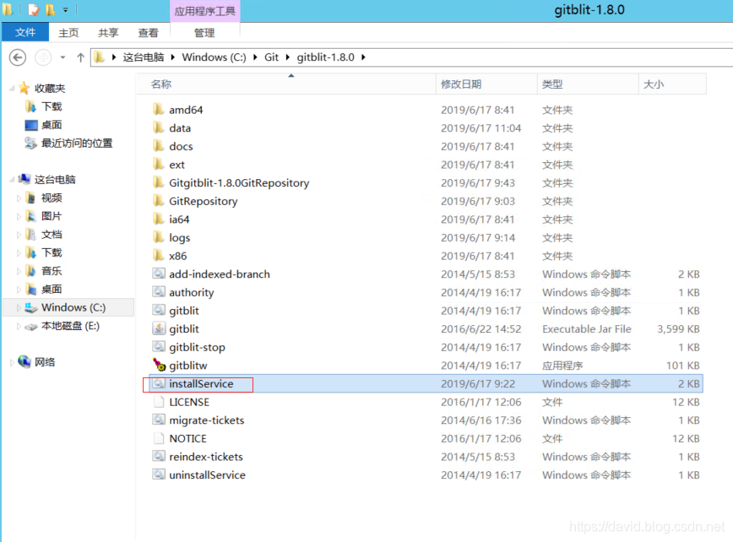Click the installService script icon

159,383
